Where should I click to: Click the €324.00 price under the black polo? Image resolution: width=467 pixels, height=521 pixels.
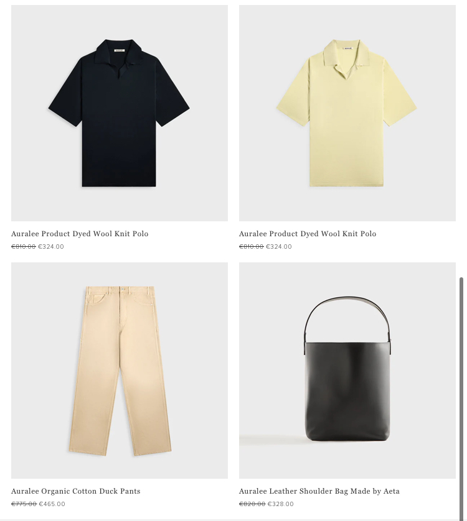coord(51,247)
